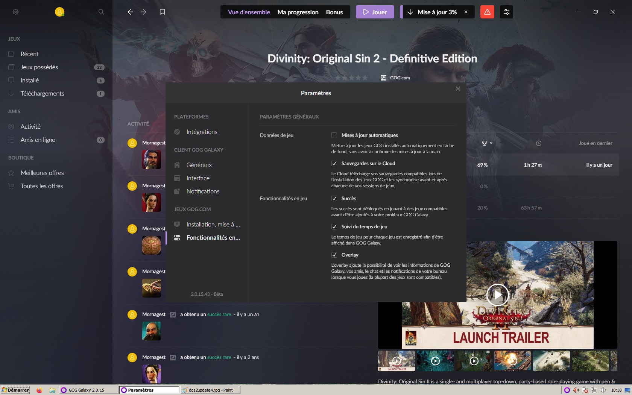Enable Mises à jour automatiques checkbox

click(x=334, y=135)
